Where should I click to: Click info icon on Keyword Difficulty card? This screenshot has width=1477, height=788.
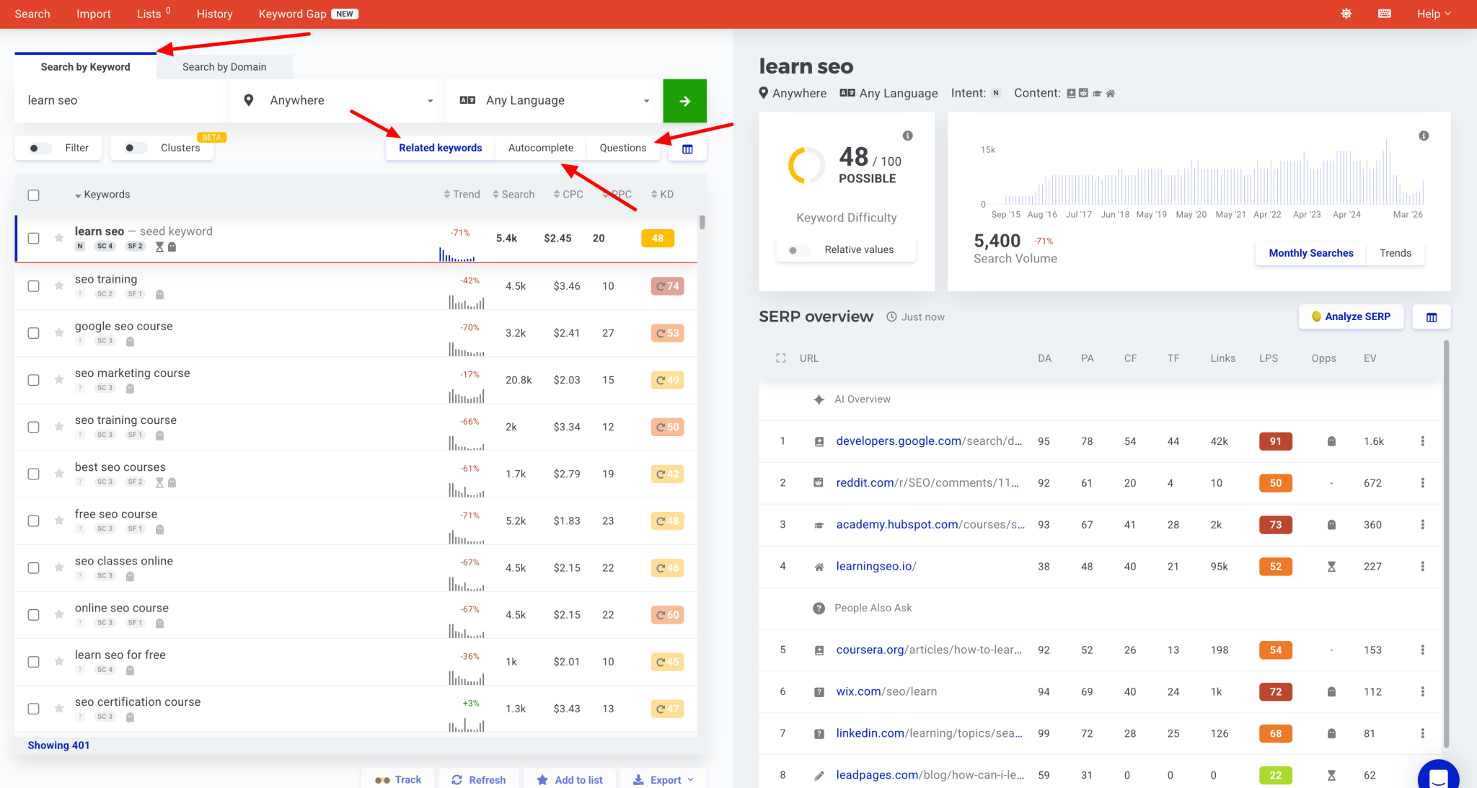(907, 136)
